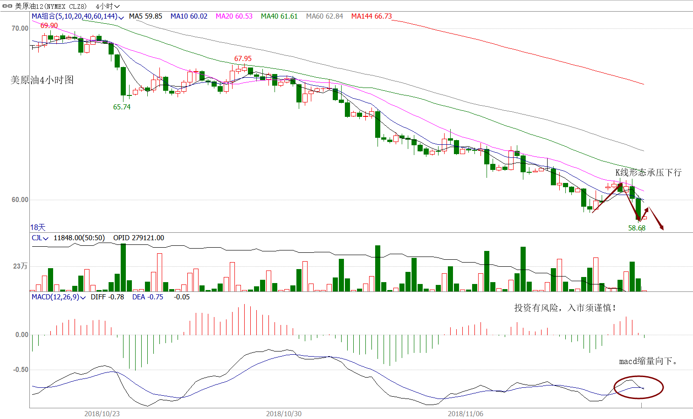The height and width of the screenshot is (419, 693).
Task: Click the -0.50 MACD axis label
Action: point(20,370)
